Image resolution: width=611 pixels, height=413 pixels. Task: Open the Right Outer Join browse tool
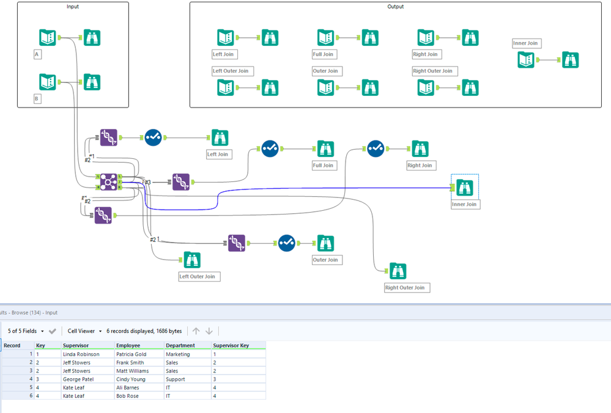click(x=398, y=271)
